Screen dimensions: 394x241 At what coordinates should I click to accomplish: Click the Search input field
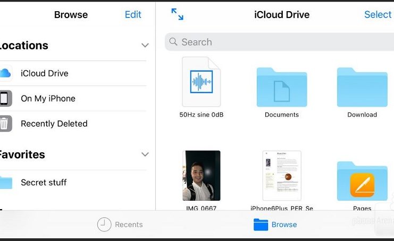point(279,42)
